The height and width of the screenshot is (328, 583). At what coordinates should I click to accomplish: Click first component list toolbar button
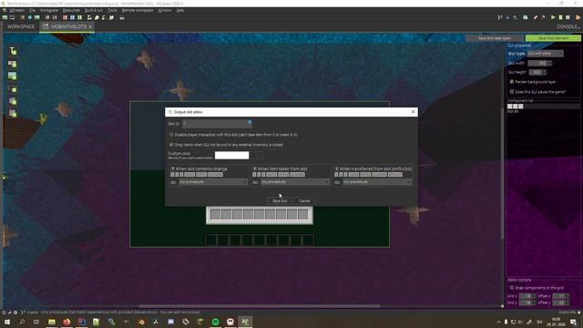[510, 107]
